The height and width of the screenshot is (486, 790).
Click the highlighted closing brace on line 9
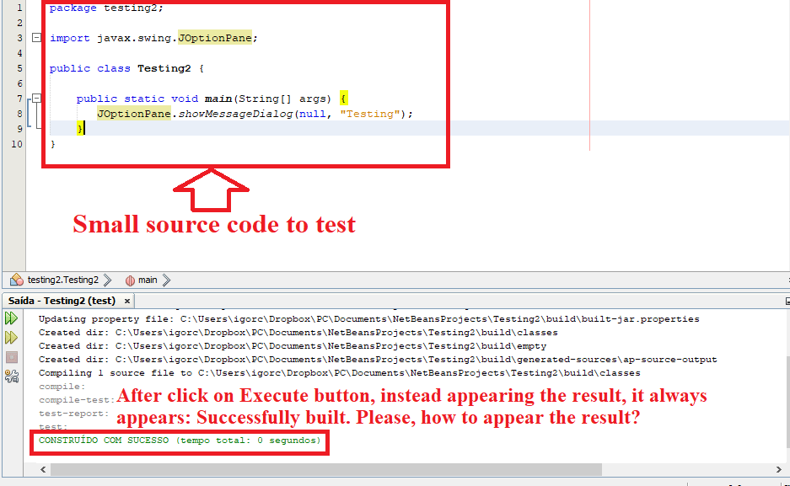click(80, 129)
